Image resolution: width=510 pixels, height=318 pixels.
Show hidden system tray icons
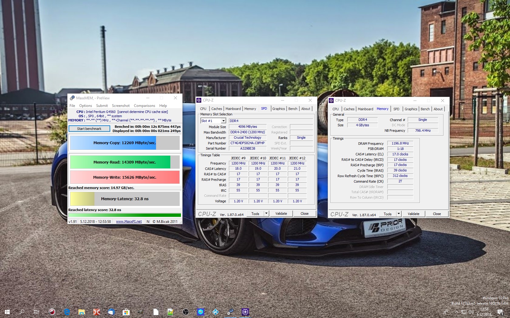click(456, 312)
